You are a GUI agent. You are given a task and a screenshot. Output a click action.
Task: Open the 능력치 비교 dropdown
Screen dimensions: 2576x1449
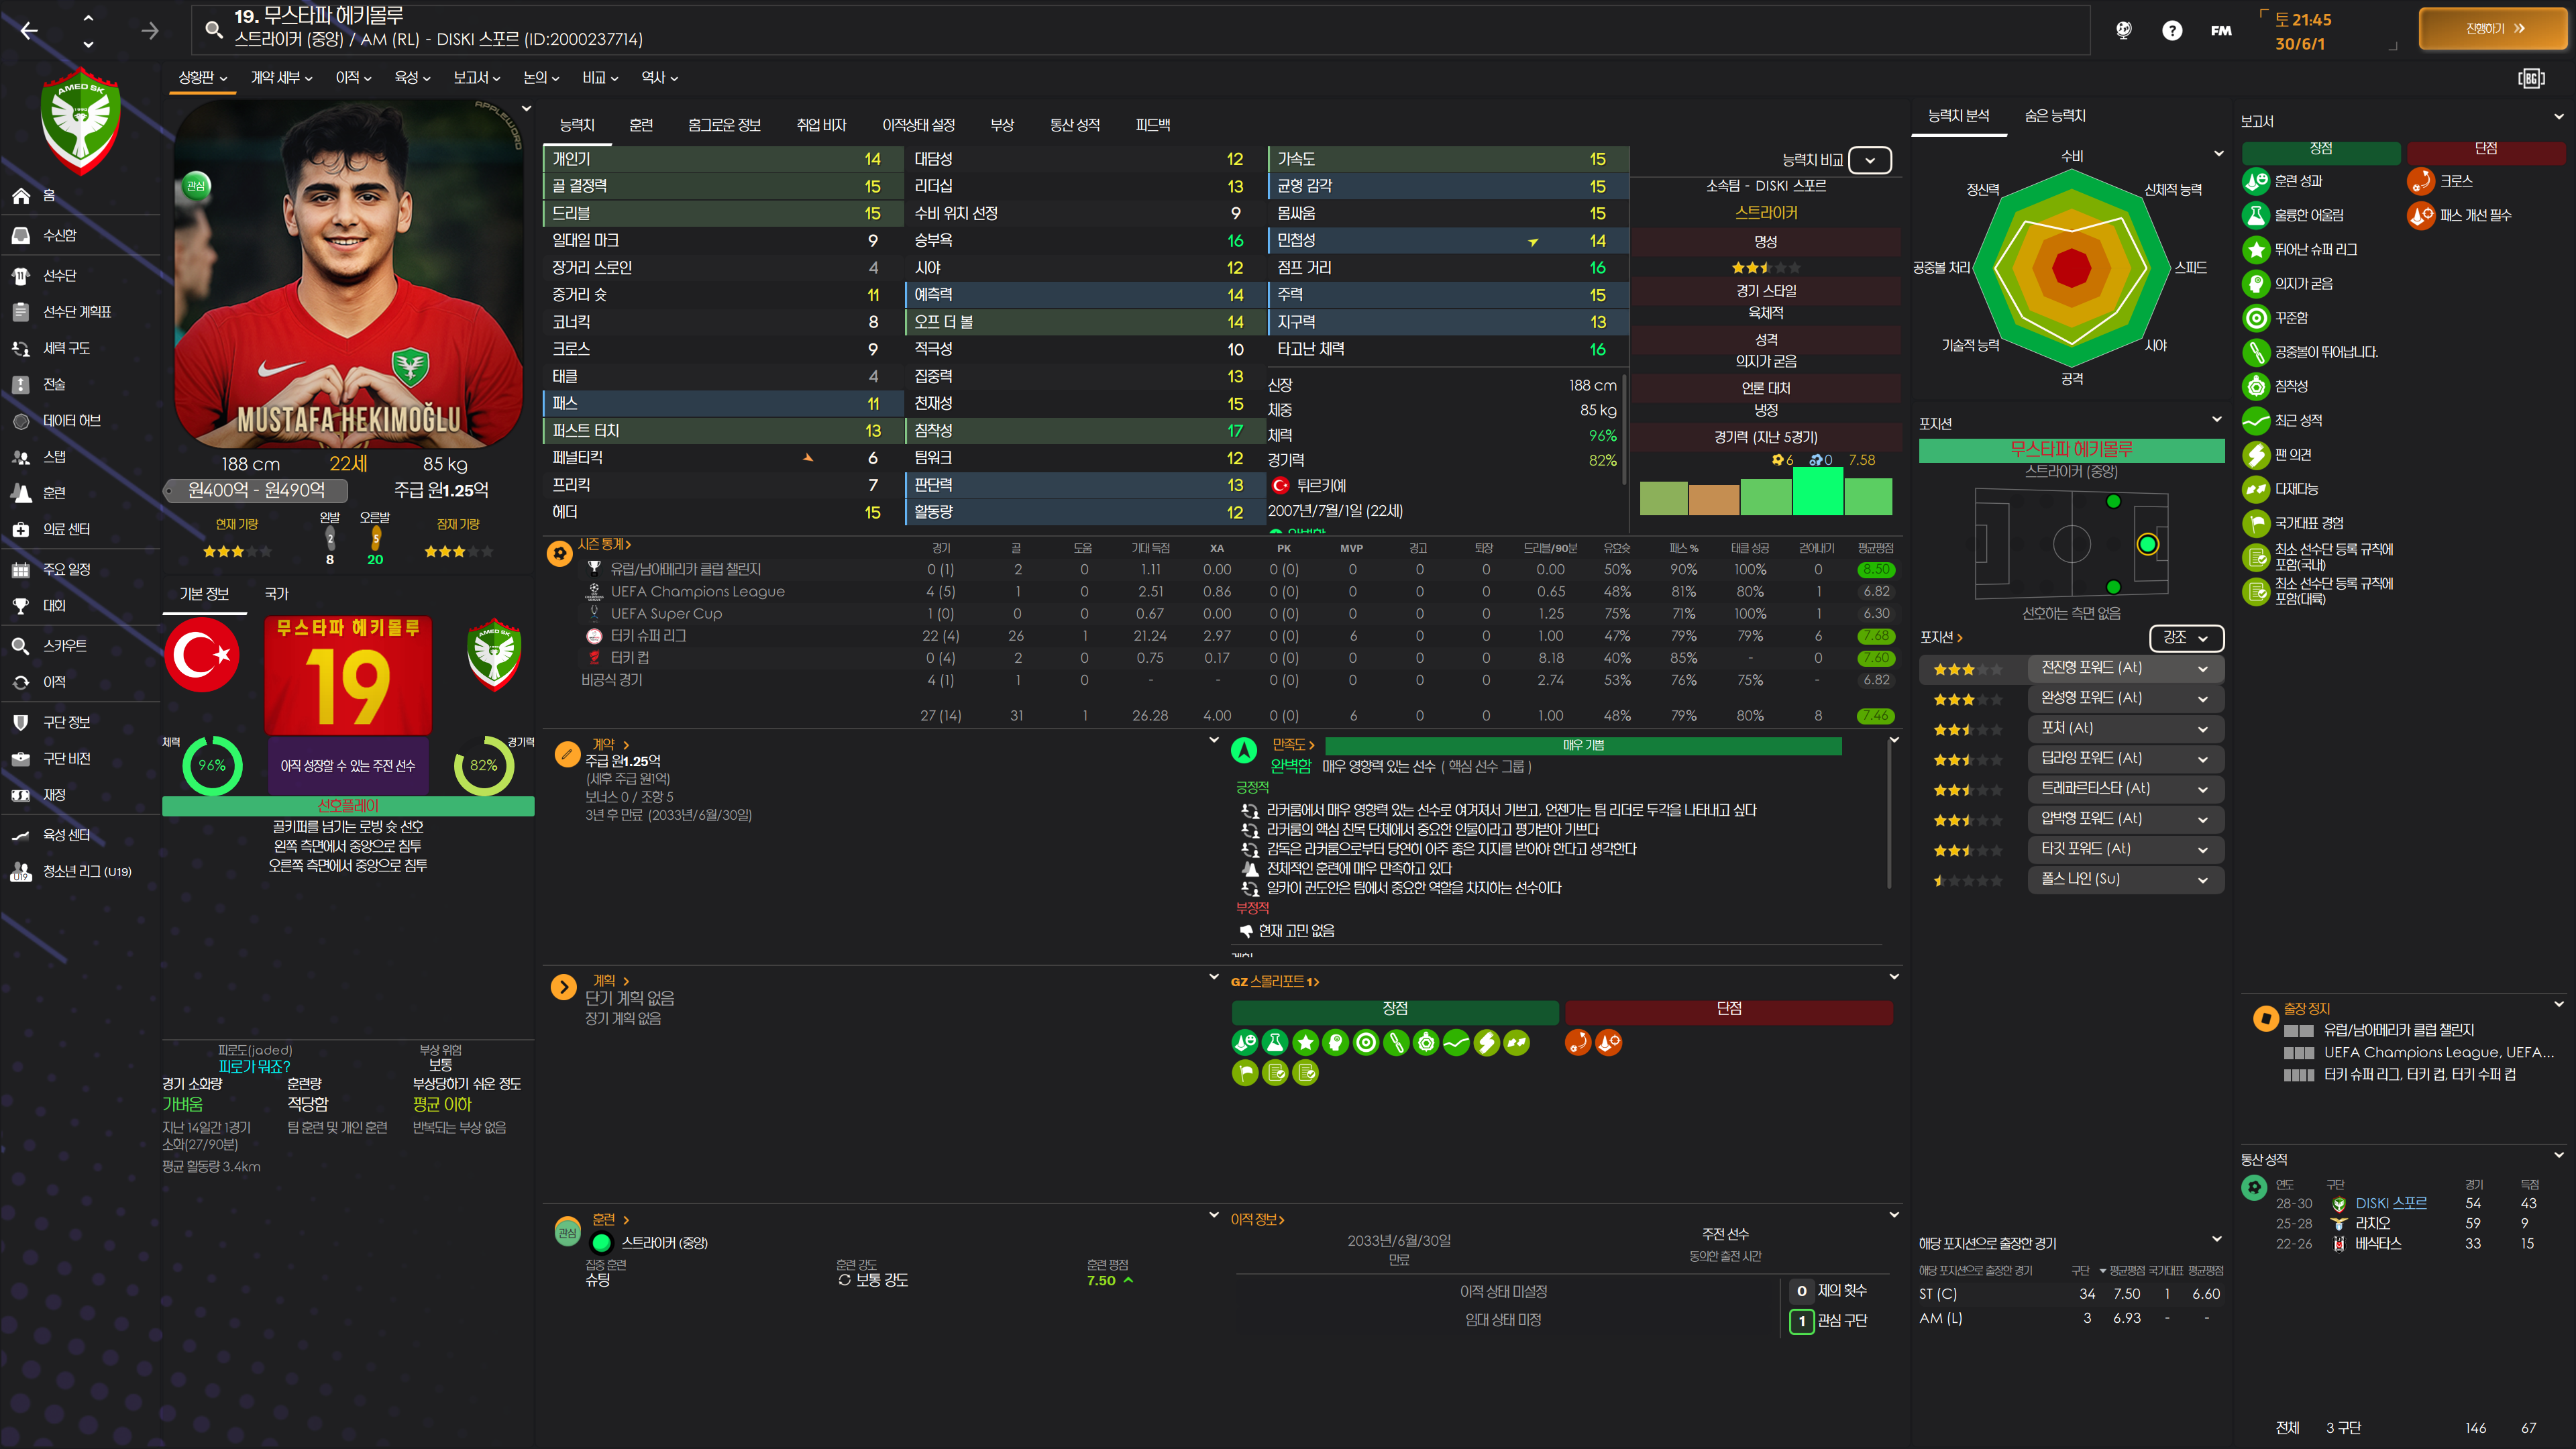1869,160
